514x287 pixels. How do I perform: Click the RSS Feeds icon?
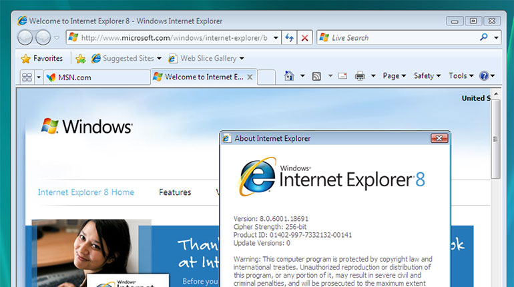(x=316, y=76)
